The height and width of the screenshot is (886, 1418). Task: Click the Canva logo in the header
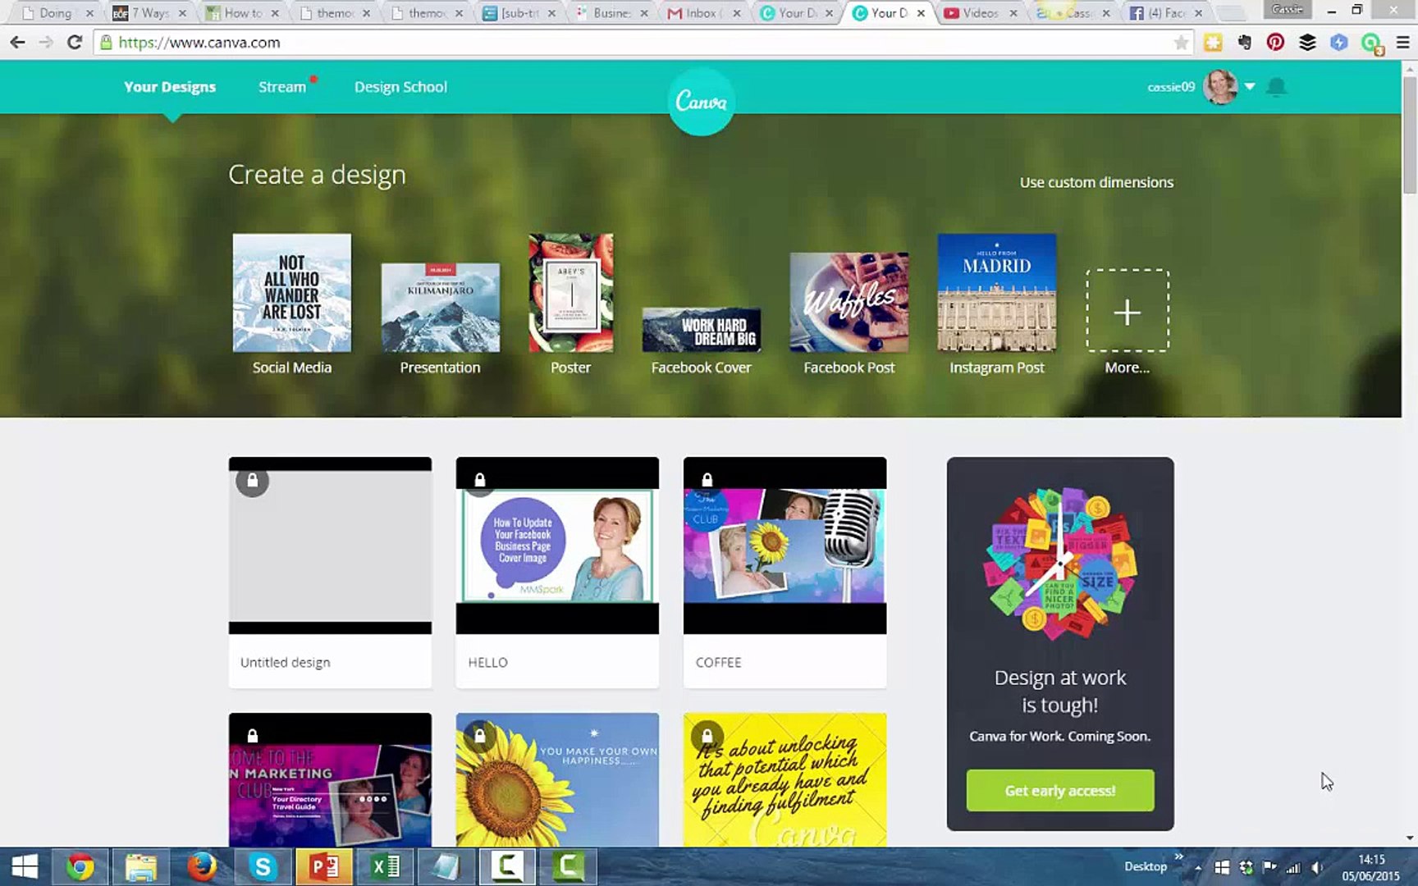(701, 100)
